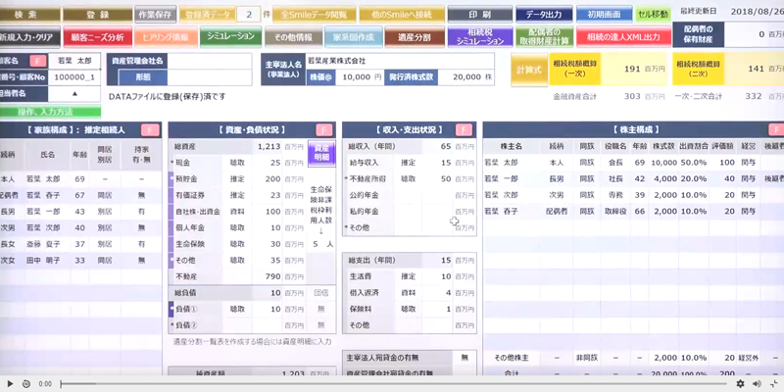Open video player settings gear
The width and height of the screenshot is (784, 392).
pos(740,383)
